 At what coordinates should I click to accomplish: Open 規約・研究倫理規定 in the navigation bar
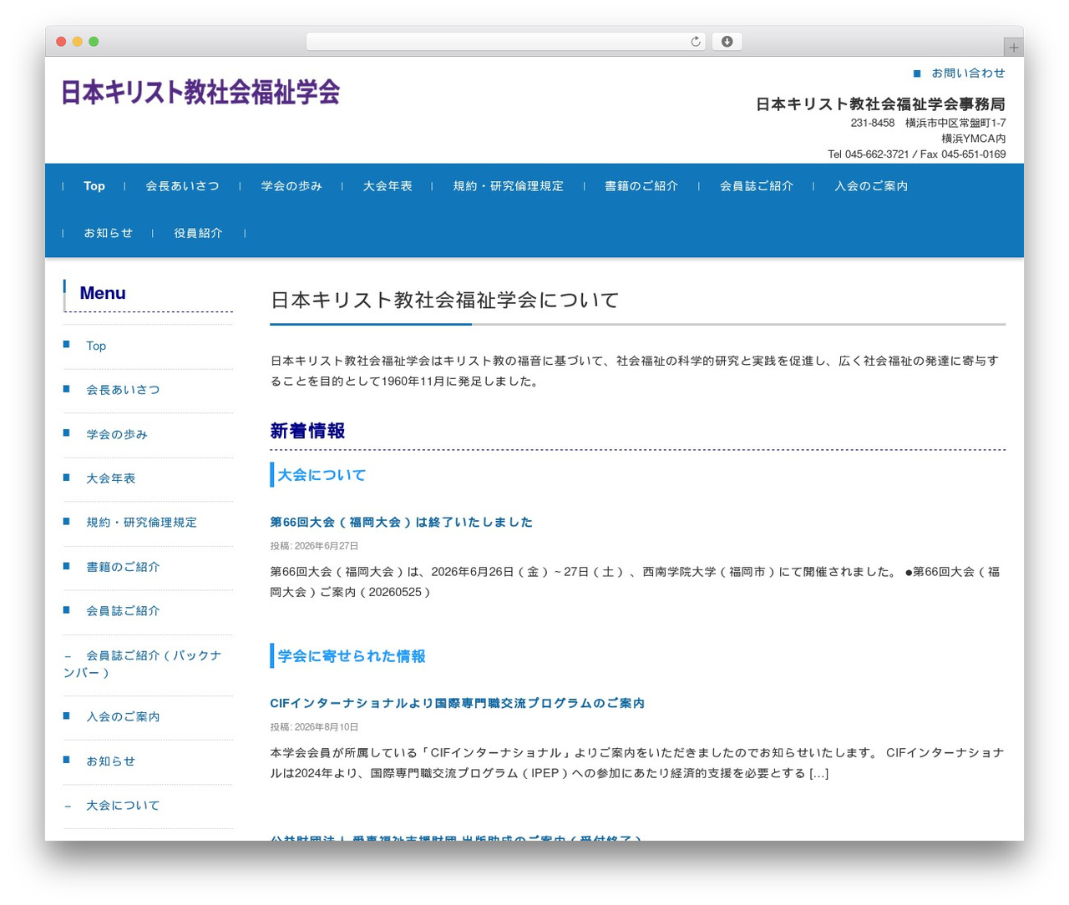click(509, 186)
